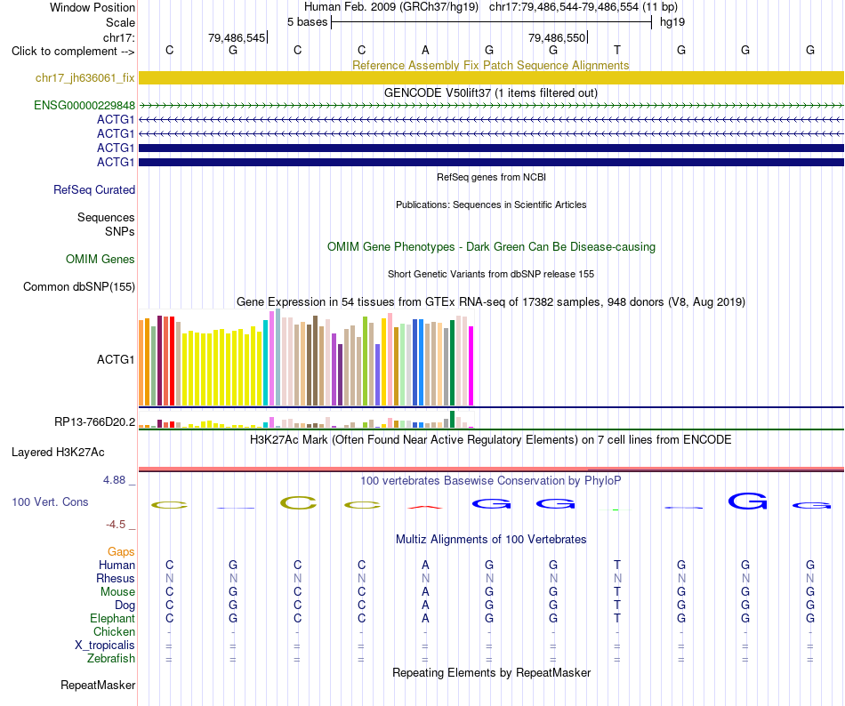Screen dimensions: 845x706
Task: Click the Mouse species row label
Action: pyautogui.click(x=117, y=592)
